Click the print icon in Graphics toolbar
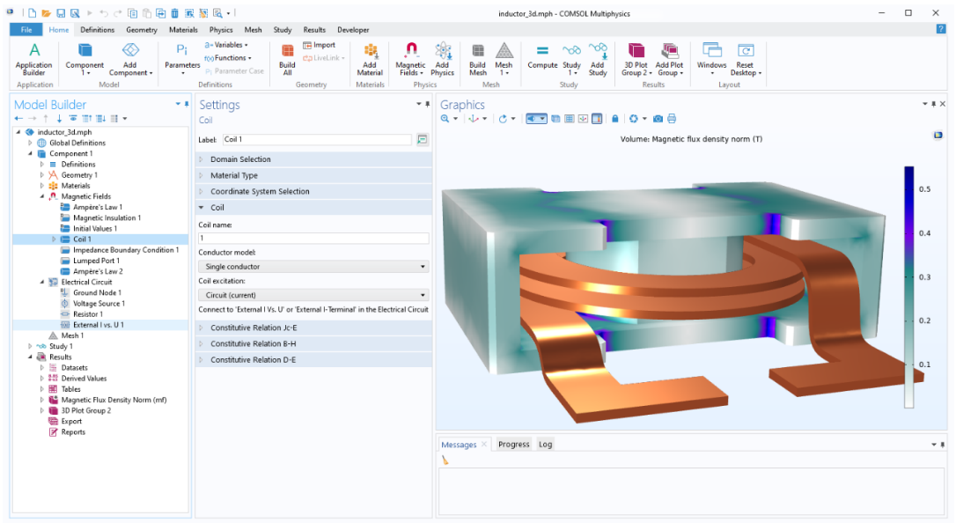This screenshot has width=956, height=523. click(x=672, y=119)
